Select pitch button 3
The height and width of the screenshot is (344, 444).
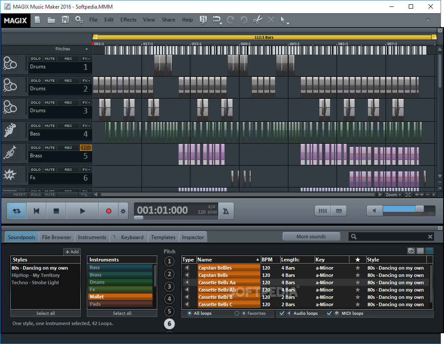coord(169,286)
